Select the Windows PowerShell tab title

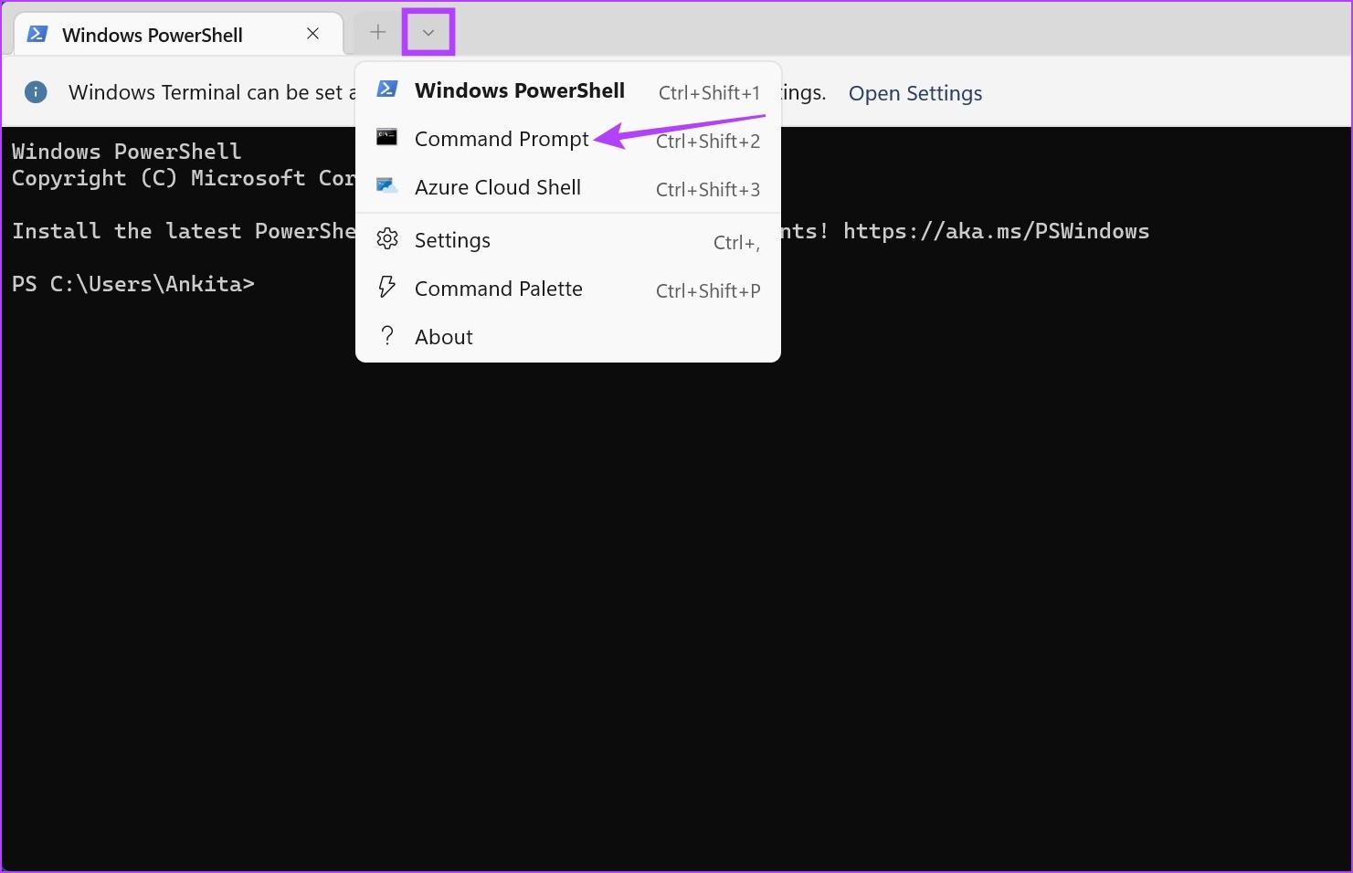153,35
